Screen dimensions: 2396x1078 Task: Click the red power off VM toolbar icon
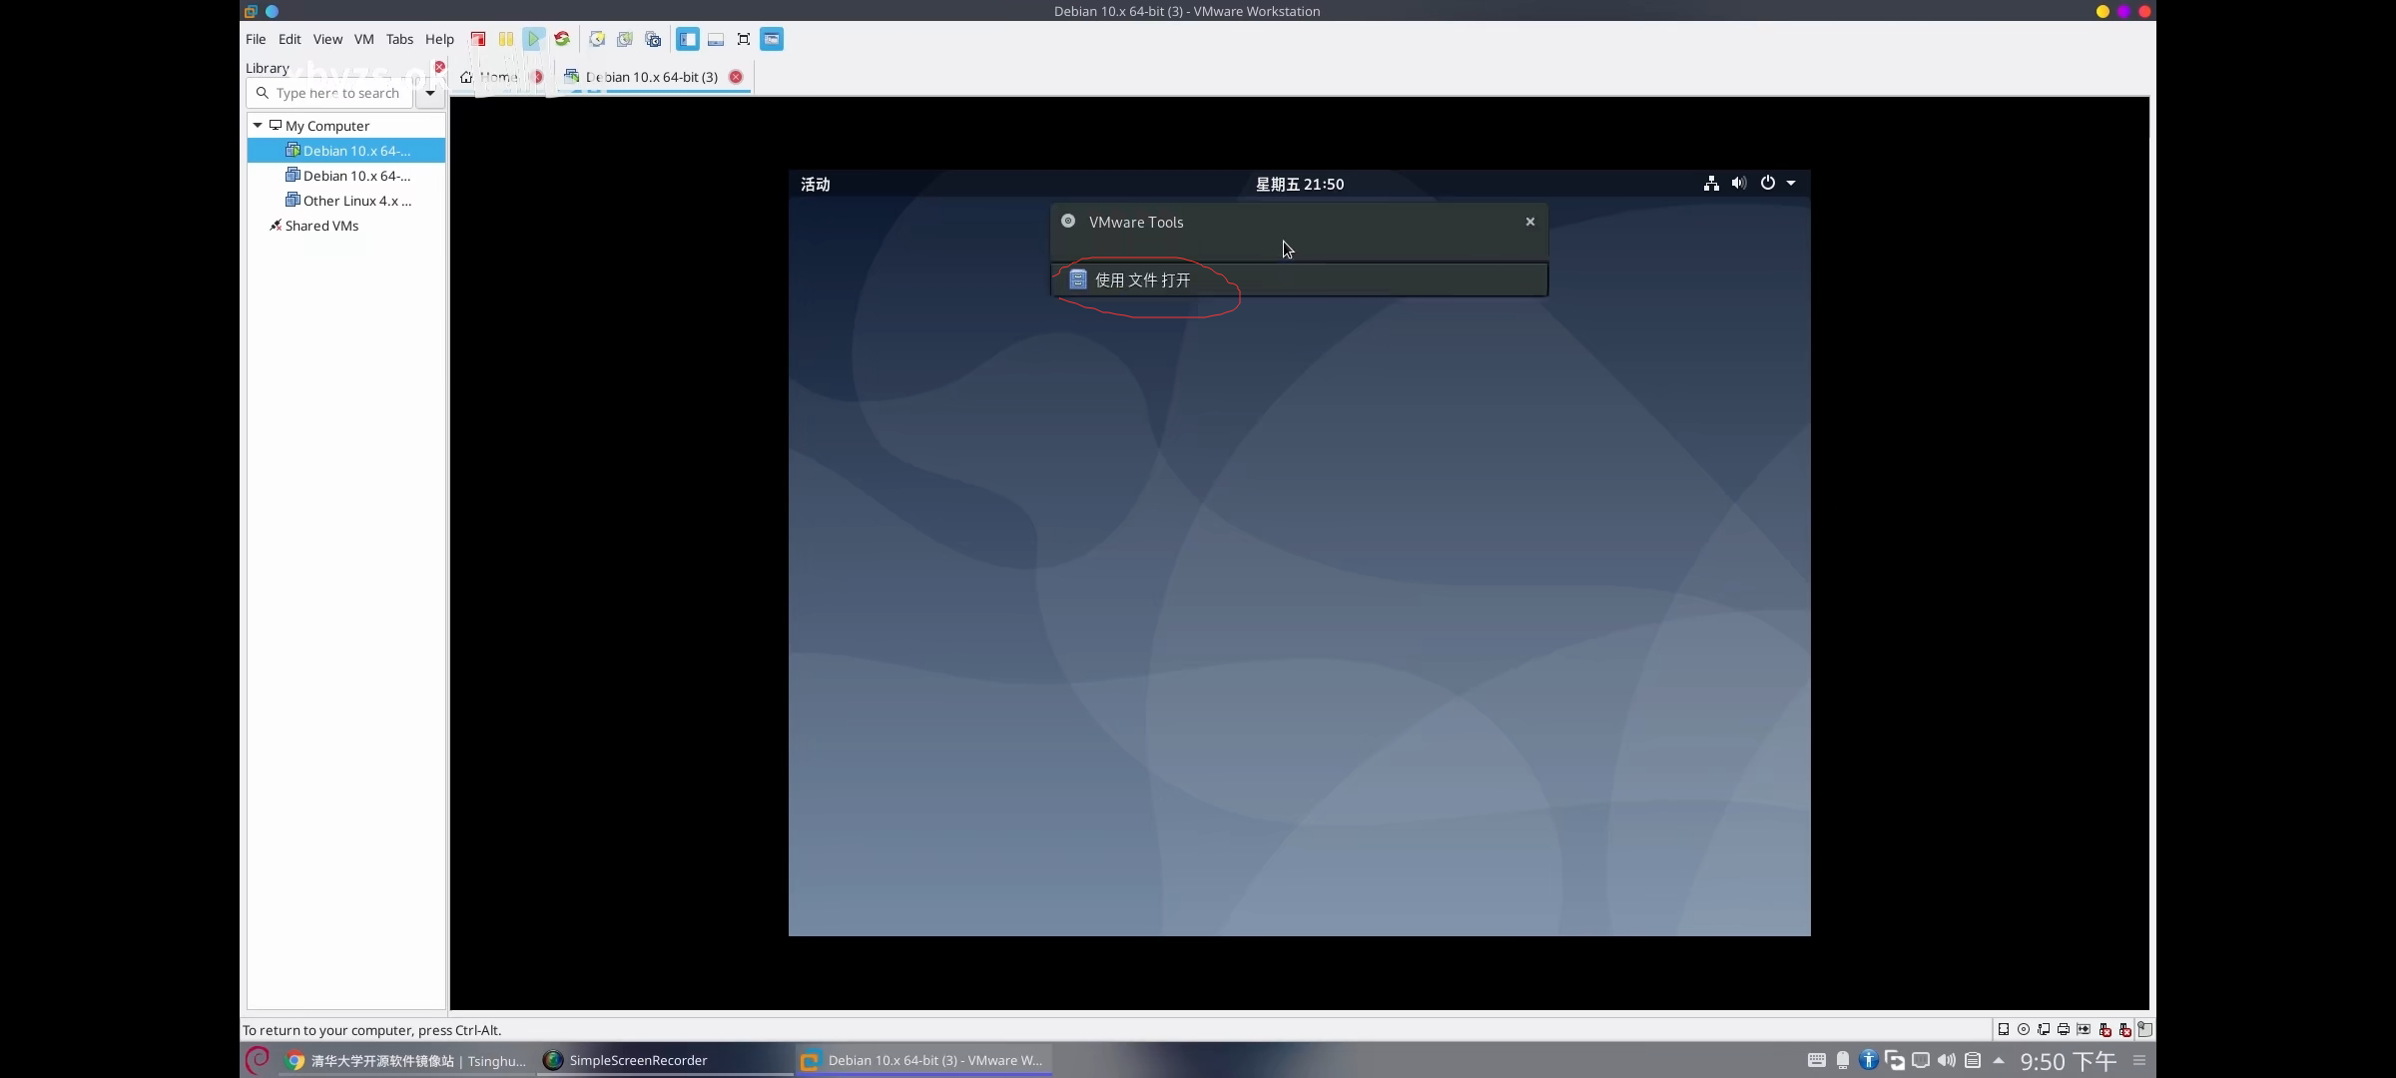pyautogui.click(x=478, y=39)
